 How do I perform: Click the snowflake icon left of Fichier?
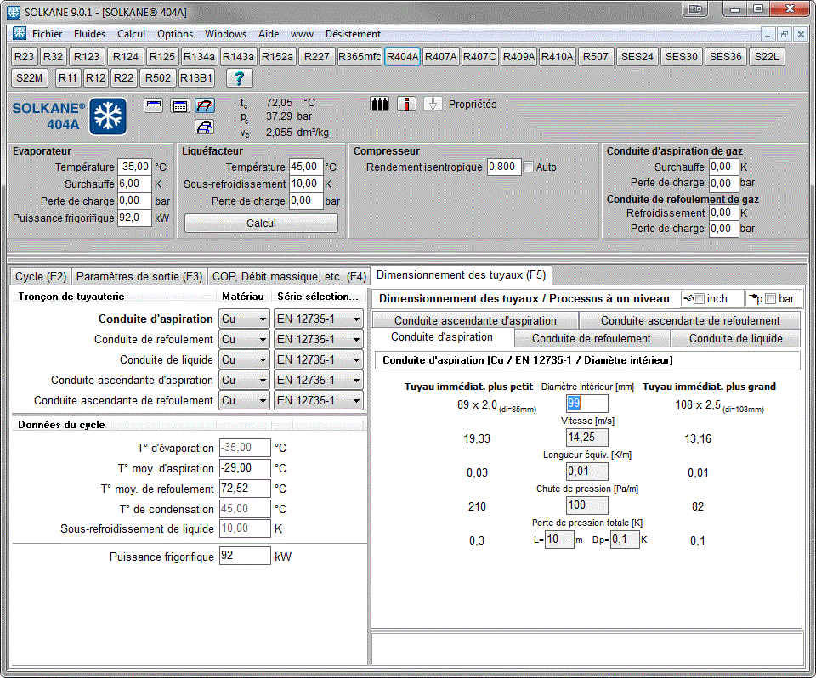pos(20,34)
